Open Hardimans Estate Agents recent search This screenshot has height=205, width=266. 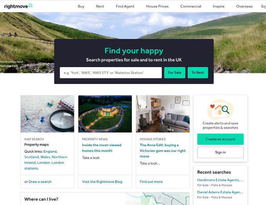point(220,180)
